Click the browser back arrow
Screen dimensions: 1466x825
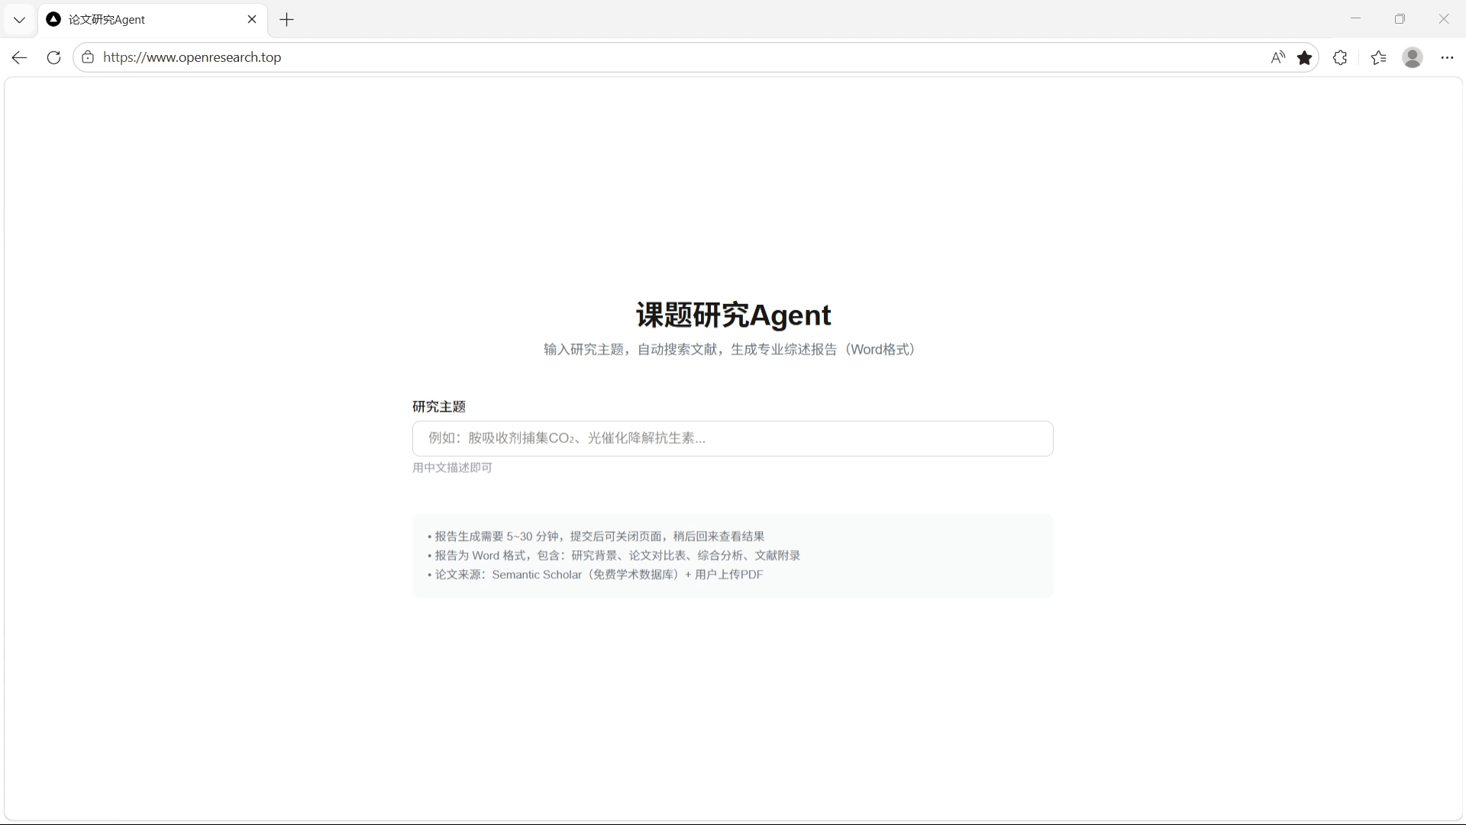click(20, 57)
